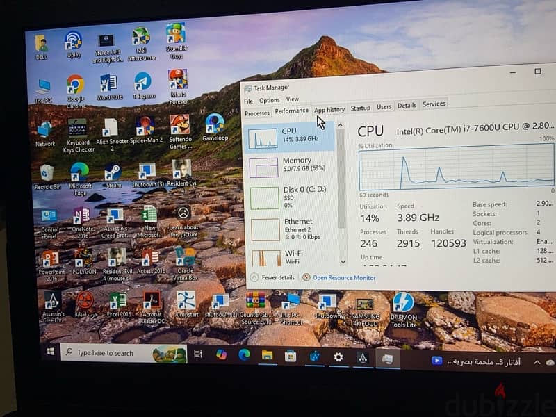The width and height of the screenshot is (556, 417).
Task: Open Acrobat Reader DC desktop icon
Action: coord(152,307)
